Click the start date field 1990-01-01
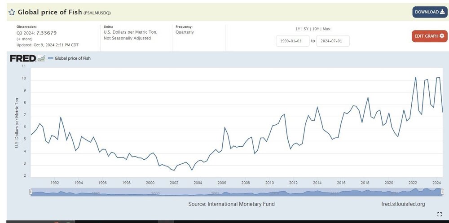 (x=293, y=41)
